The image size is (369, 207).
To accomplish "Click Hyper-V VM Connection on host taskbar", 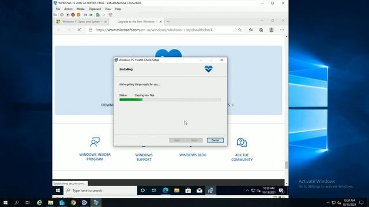I will [96, 202].
